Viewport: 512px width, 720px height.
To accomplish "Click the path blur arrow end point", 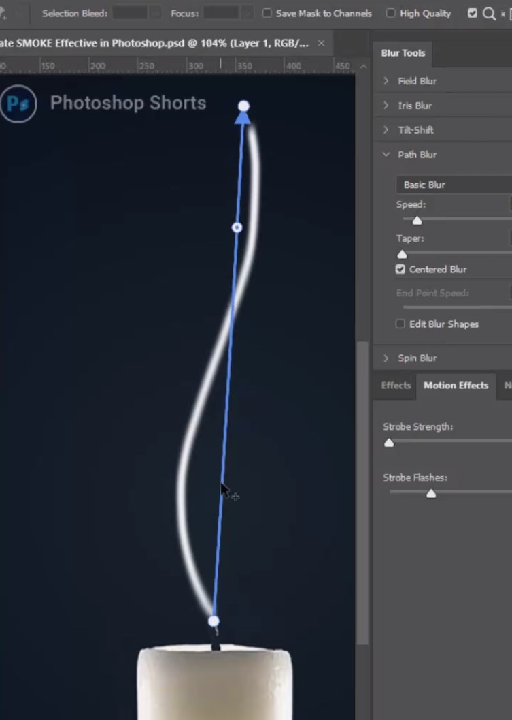I will pos(243,106).
